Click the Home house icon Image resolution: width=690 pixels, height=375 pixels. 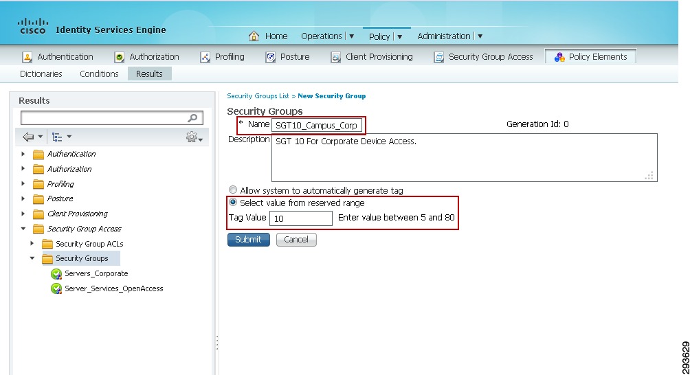coord(254,36)
